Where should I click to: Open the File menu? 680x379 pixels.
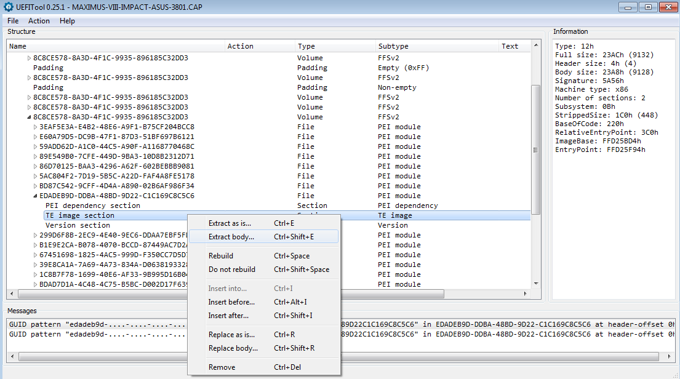tap(13, 21)
